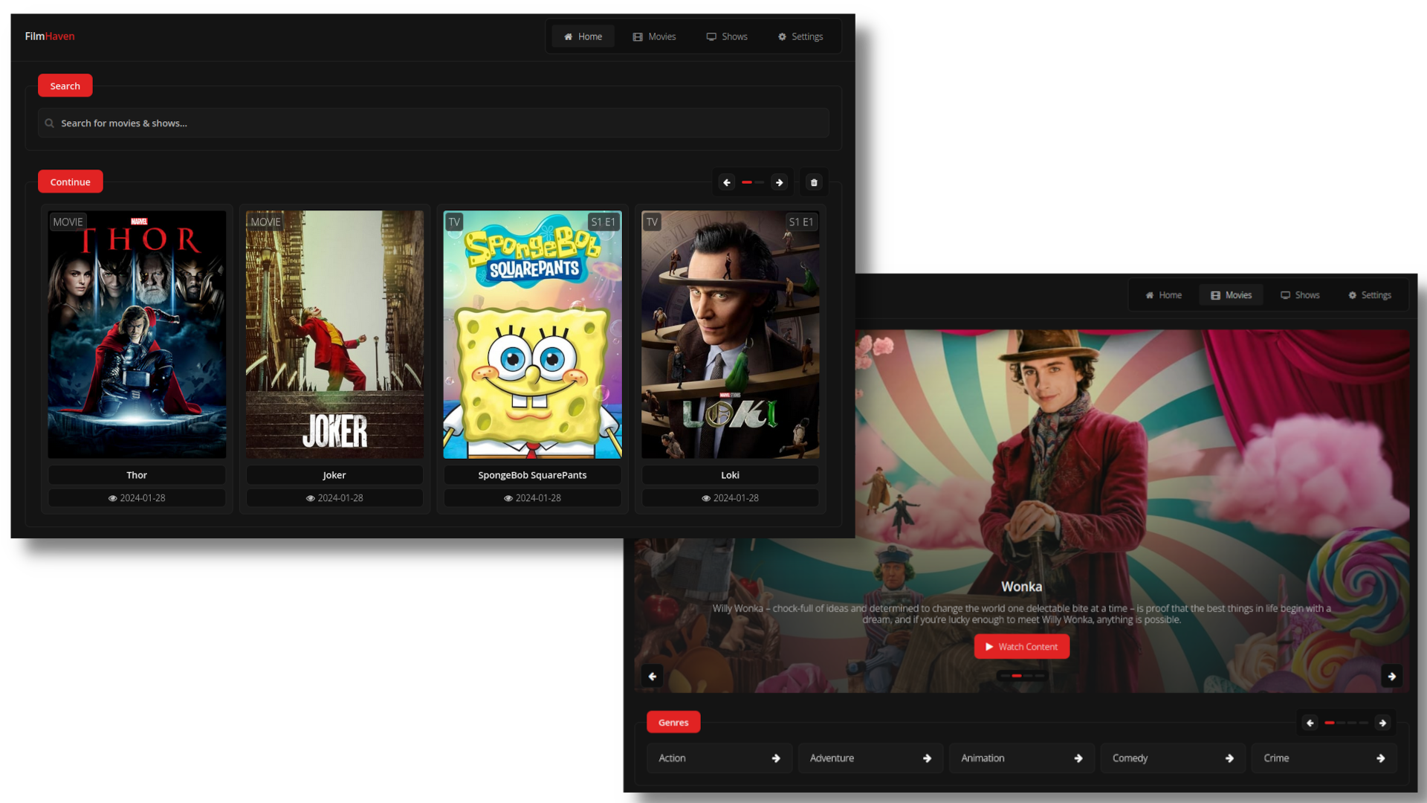The image size is (1427, 803).
Task: Go to previous page of Continue carousel
Action: coord(727,182)
